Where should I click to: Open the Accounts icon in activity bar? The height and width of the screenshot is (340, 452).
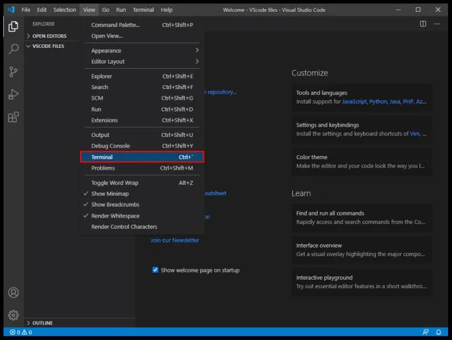13,293
